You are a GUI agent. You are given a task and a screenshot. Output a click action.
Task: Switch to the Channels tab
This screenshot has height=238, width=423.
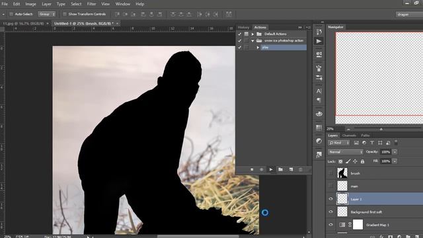coord(349,136)
